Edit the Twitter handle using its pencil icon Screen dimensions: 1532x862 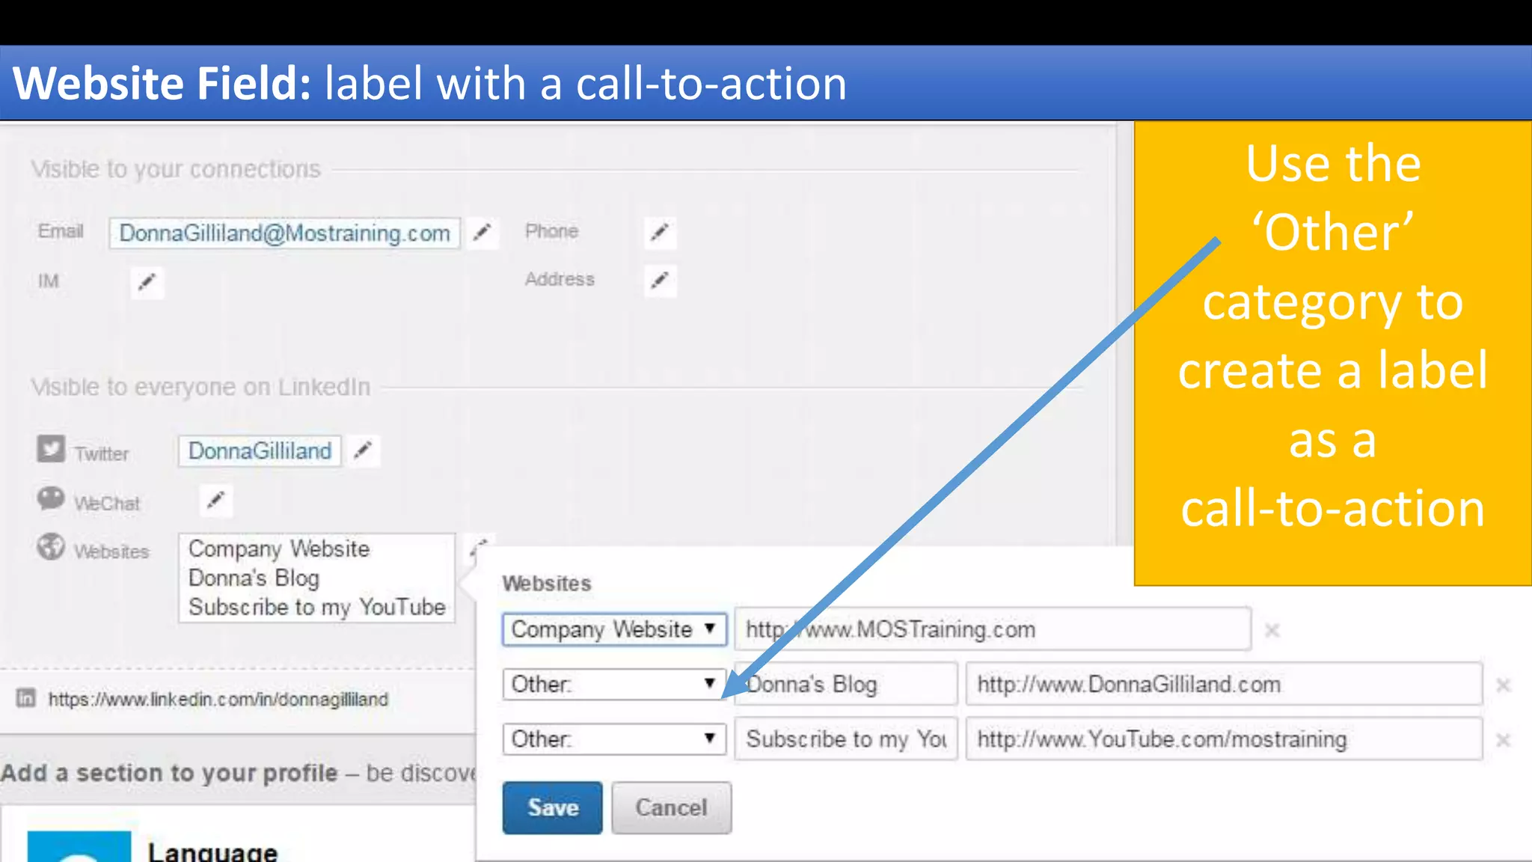coord(363,450)
